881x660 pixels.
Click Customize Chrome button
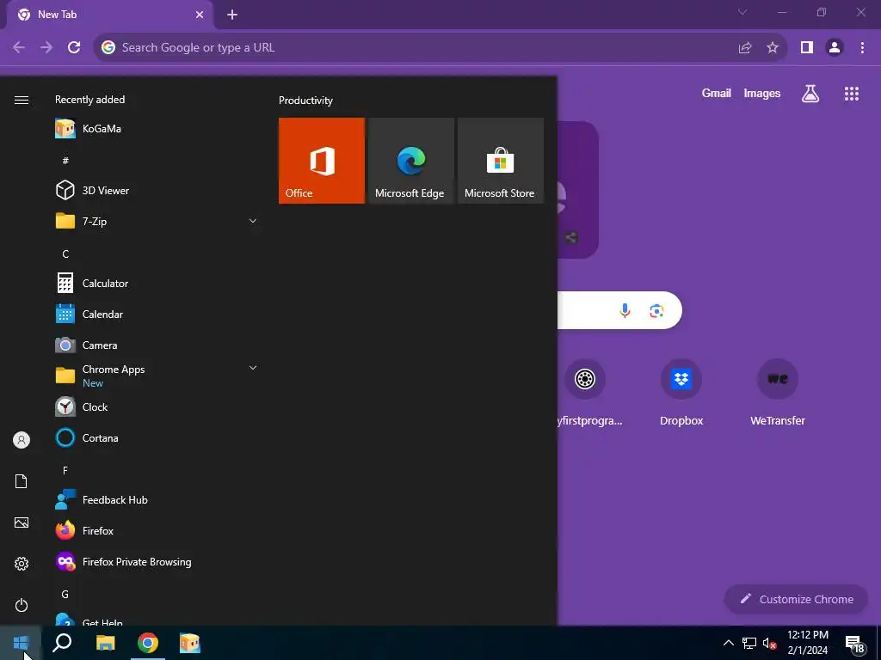(x=796, y=599)
